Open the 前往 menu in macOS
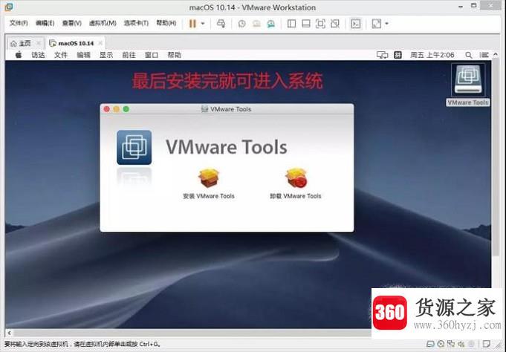 point(129,55)
